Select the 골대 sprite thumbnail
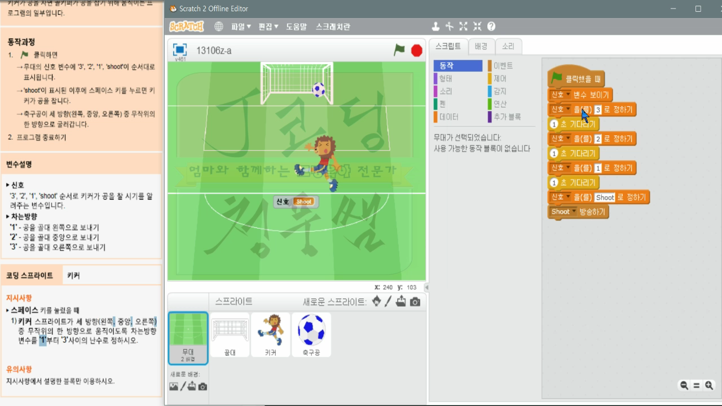The width and height of the screenshot is (722, 406). tap(230, 335)
